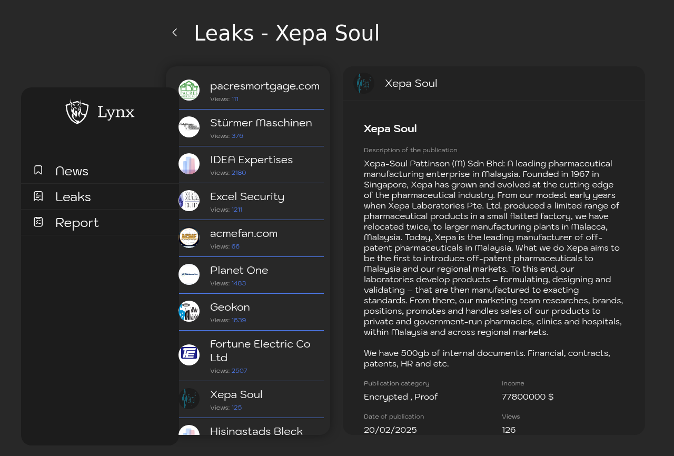Click the Leaks - Xepa Soul page title

287,33
